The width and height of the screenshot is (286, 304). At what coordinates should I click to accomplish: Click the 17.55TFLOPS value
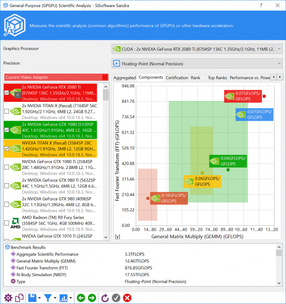pyautogui.click(x=137, y=275)
